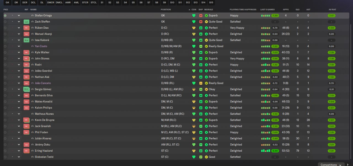Click the Int badge next to Jack Grealish
The image size is (353, 166).
pos(26,126)
